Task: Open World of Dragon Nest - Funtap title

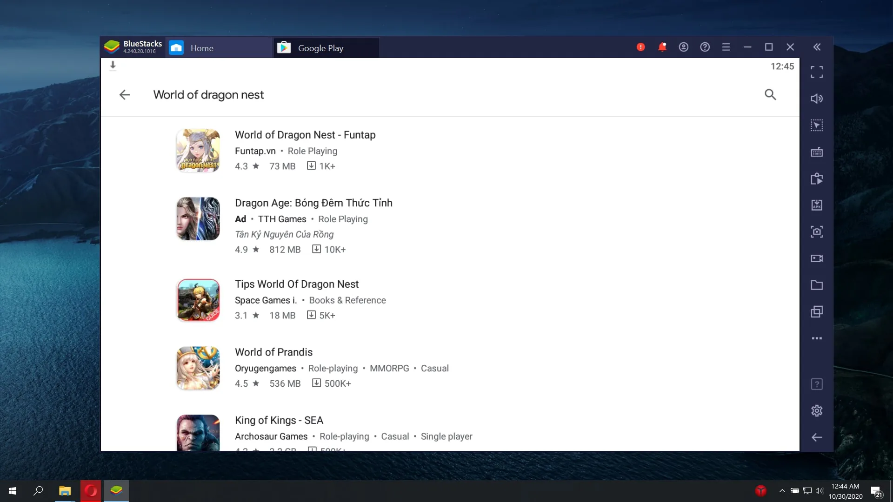Action: click(305, 135)
